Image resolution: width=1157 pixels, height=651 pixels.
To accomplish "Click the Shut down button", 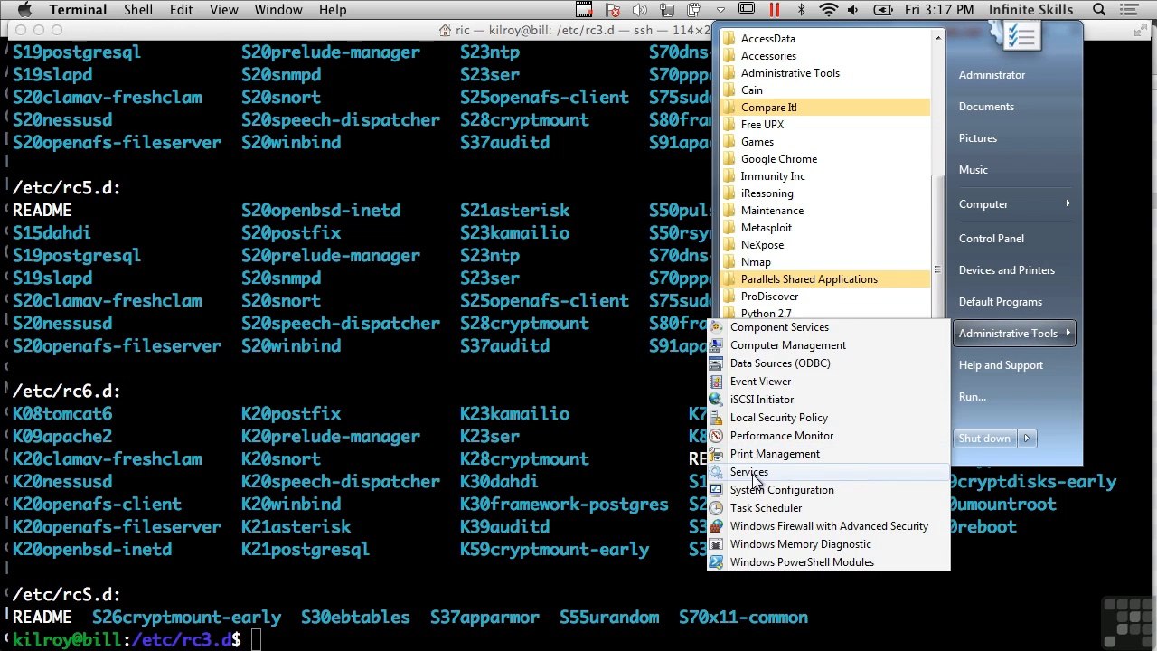I will [x=984, y=439].
